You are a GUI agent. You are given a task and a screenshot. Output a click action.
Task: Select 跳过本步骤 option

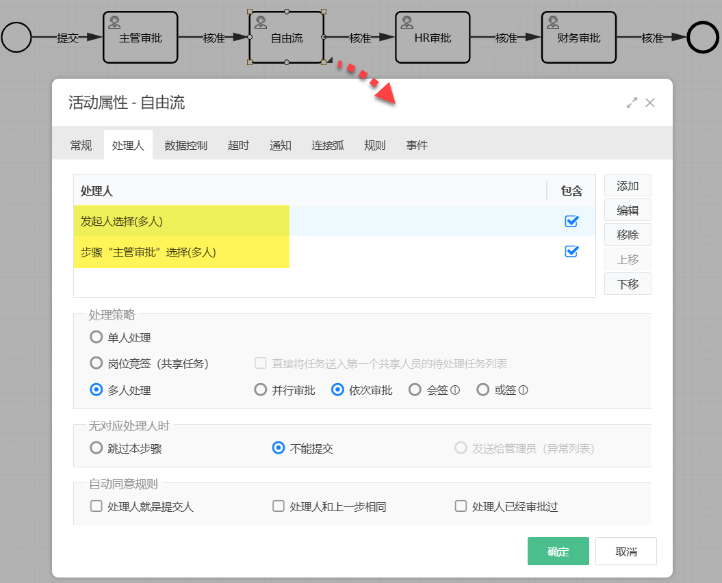96,448
